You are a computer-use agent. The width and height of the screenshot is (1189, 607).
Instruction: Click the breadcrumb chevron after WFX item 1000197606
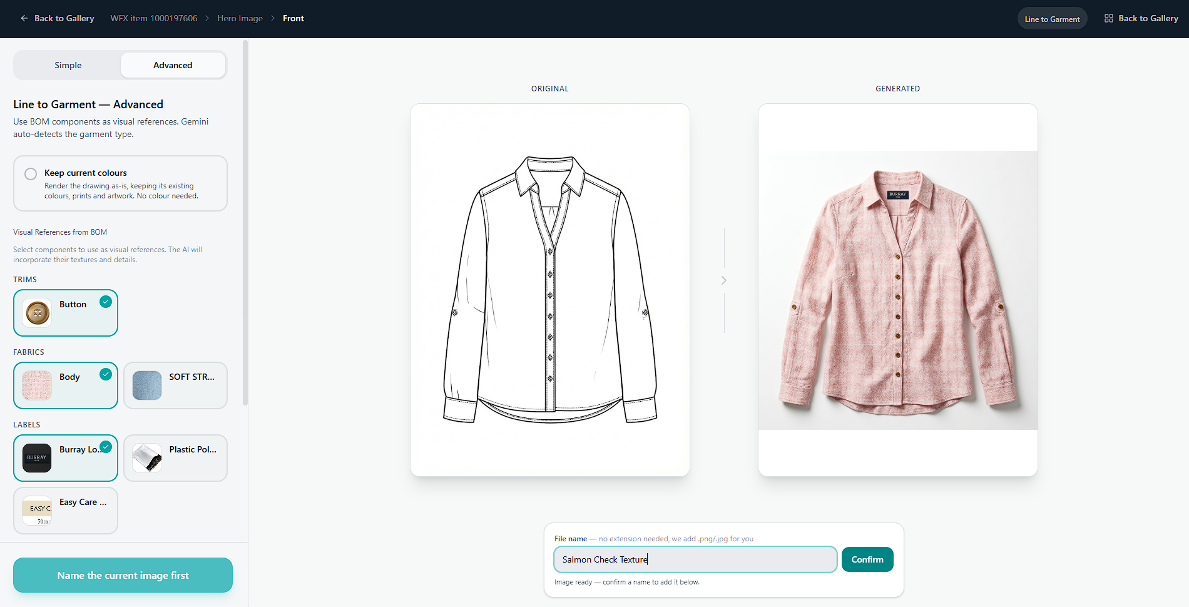pyautogui.click(x=207, y=18)
